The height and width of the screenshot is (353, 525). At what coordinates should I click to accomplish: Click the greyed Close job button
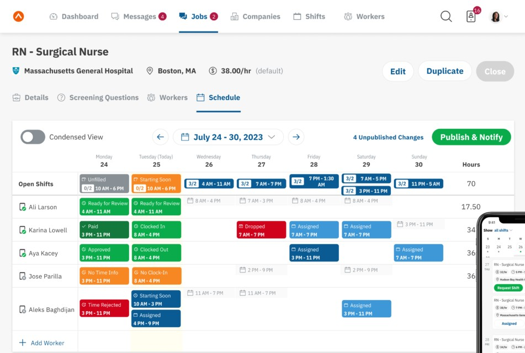pos(495,71)
